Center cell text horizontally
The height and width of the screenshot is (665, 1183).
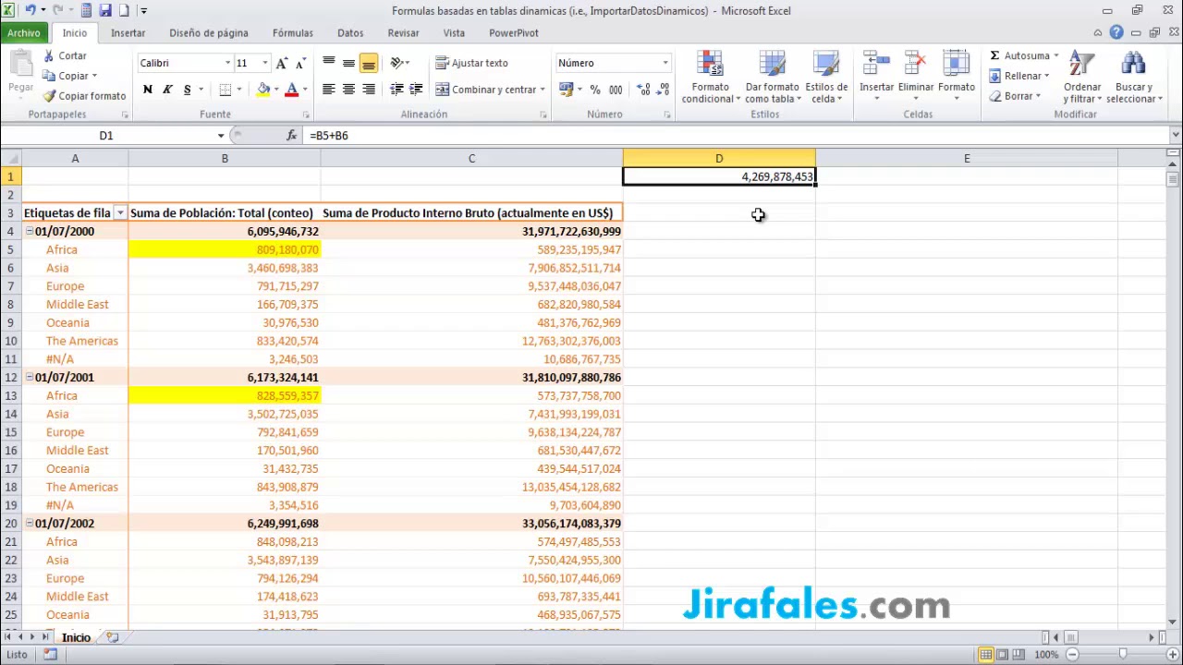click(x=348, y=90)
